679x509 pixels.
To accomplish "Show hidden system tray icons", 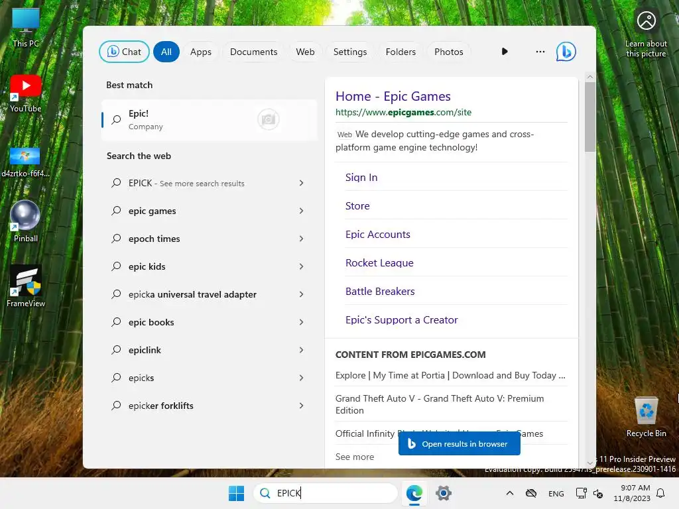I will coord(510,493).
